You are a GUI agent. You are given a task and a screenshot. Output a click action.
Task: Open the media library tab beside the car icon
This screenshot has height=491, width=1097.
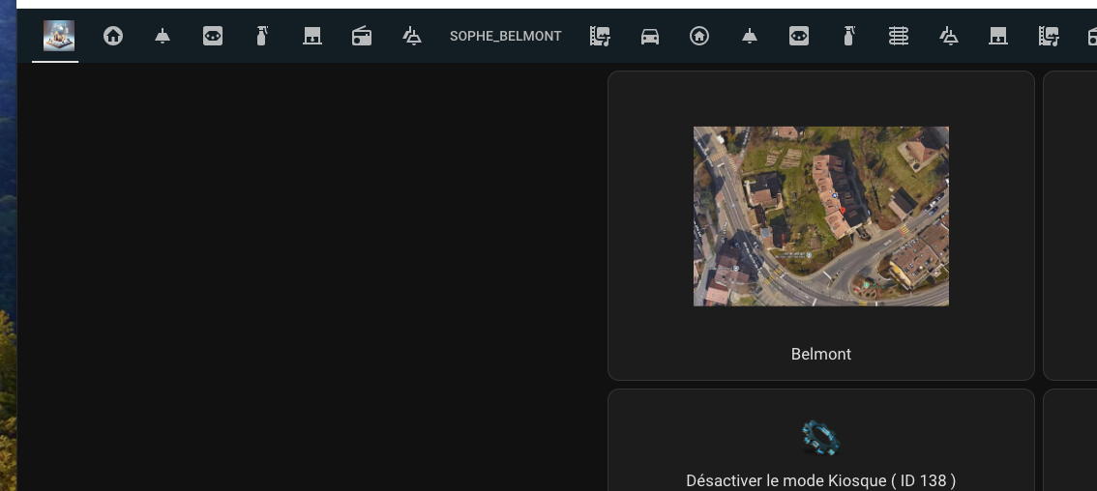coord(600,36)
